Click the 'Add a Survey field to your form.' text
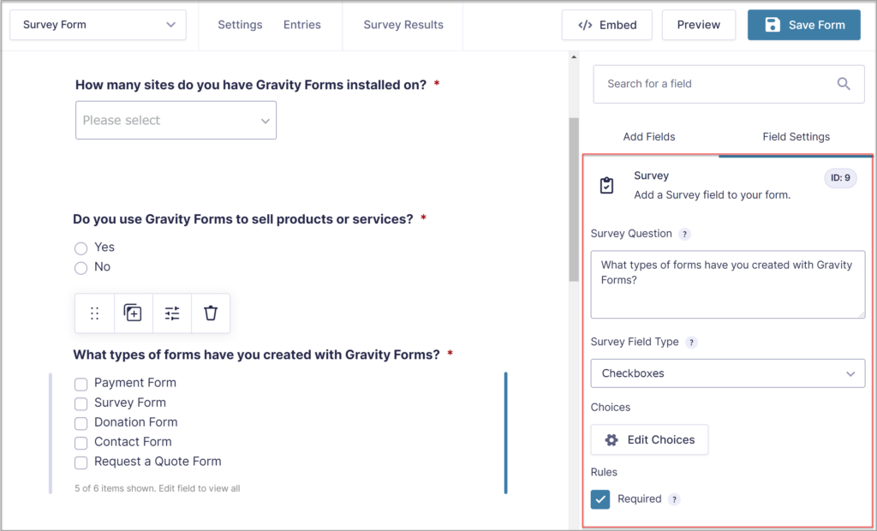Viewport: 877px width, 531px height. point(712,195)
